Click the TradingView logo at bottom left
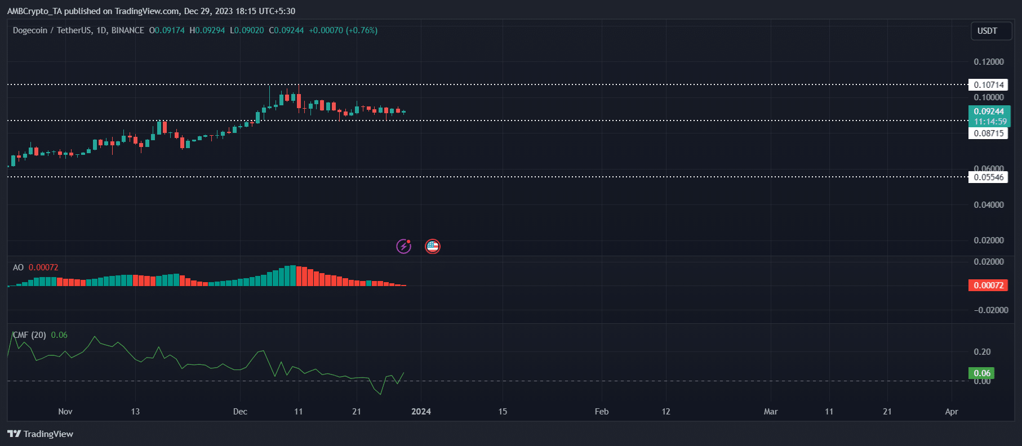Screen dimensions: 1022x446 pos(40,434)
